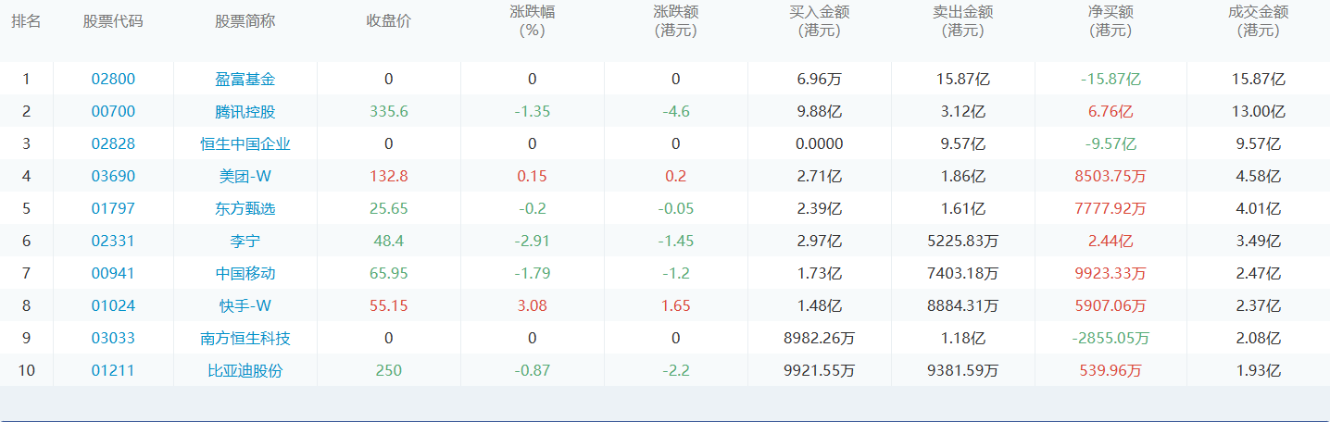The width and height of the screenshot is (1330, 422).
Task: Select sell amount 9381.59万
Action: point(962,371)
